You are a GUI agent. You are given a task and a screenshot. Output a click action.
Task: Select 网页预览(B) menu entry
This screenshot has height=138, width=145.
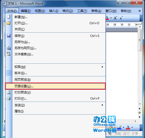[x=56, y=80]
